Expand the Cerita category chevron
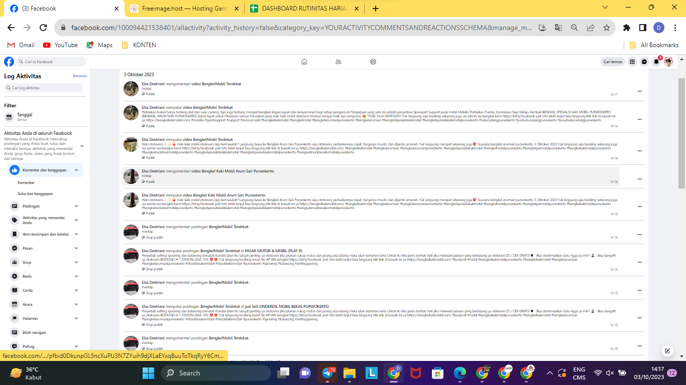686x385 pixels. click(76, 290)
